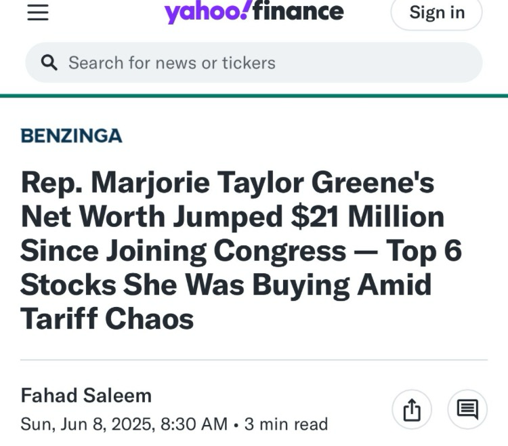Click author name Fahad Saleem
The image size is (508, 446).
pyautogui.click(x=86, y=395)
